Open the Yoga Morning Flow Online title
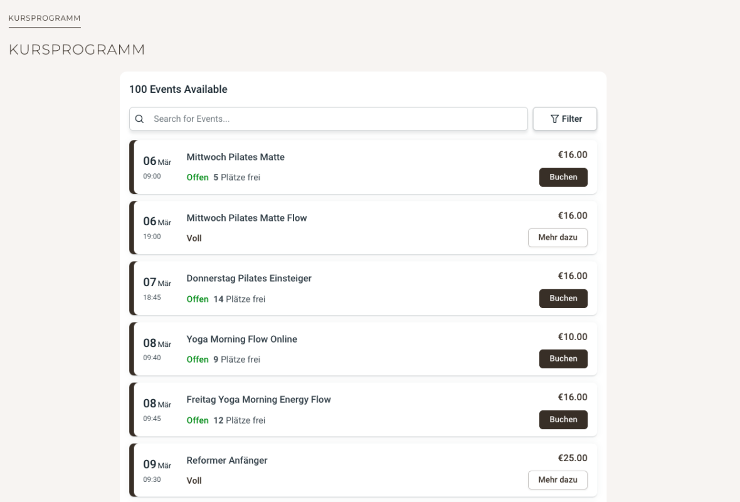This screenshot has width=740, height=502. tap(241, 339)
